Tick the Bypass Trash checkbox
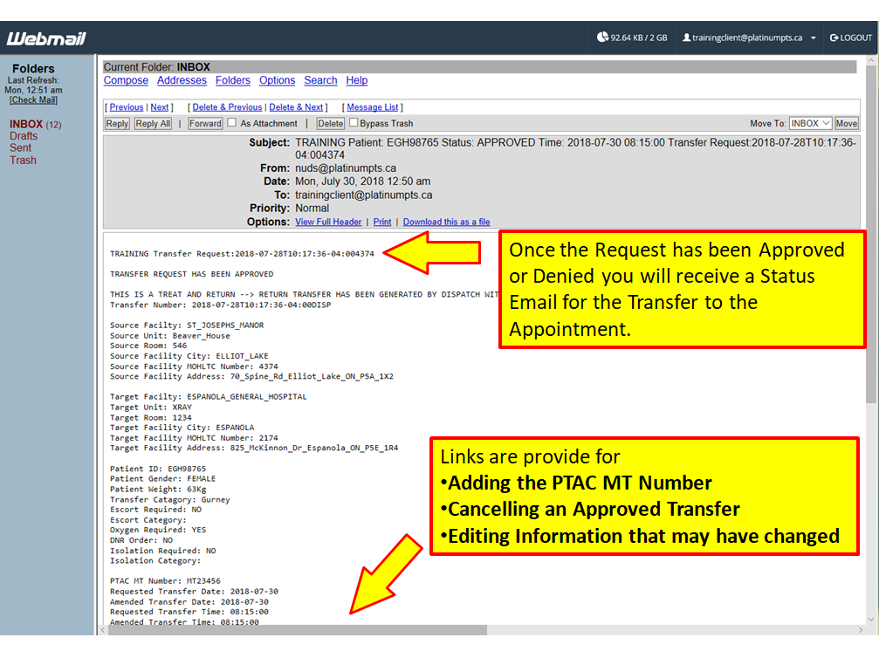Image resolution: width=879 pixels, height=658 pixels. (x=354, y=123)
